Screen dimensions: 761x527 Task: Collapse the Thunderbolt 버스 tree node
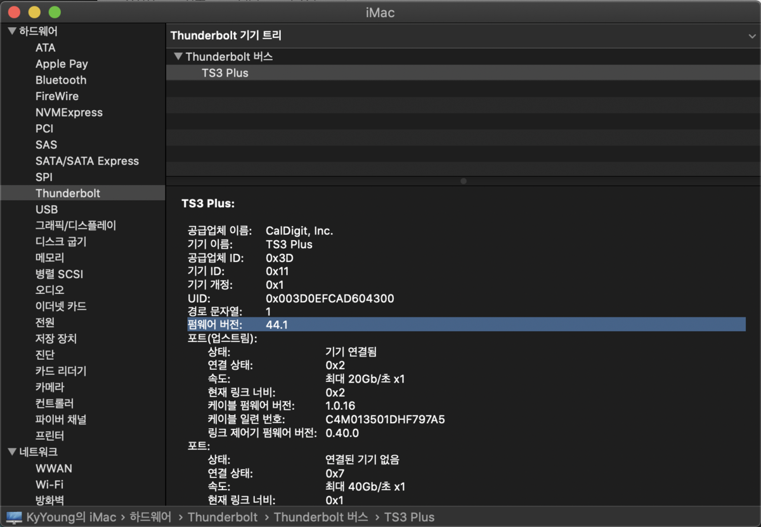[178, 56]
